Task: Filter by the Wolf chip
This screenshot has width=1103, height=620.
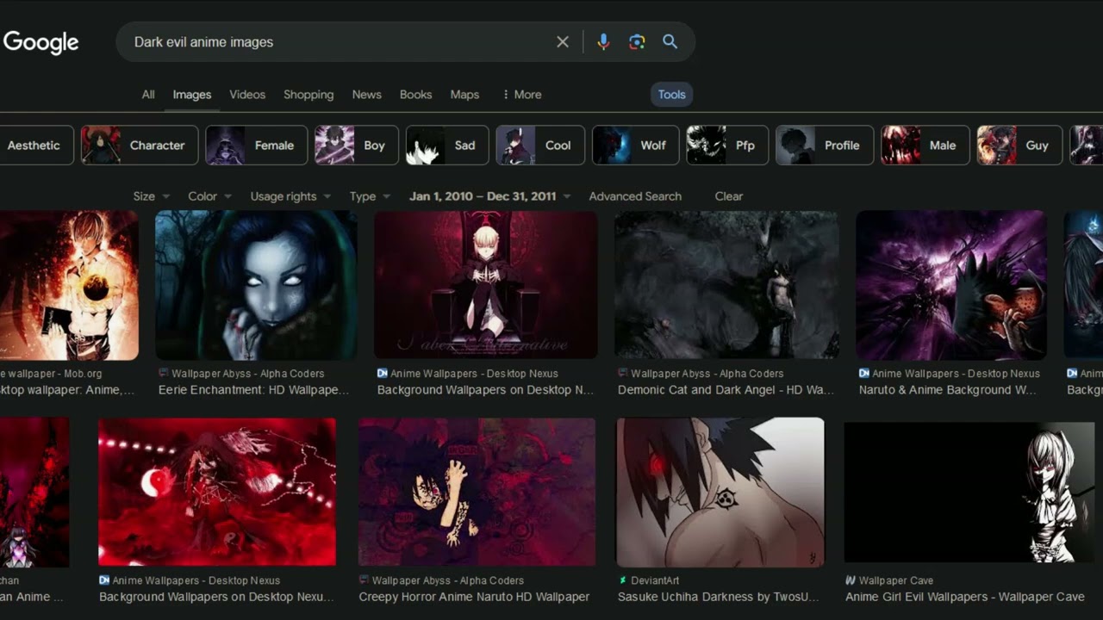Action: click(636, 146)
